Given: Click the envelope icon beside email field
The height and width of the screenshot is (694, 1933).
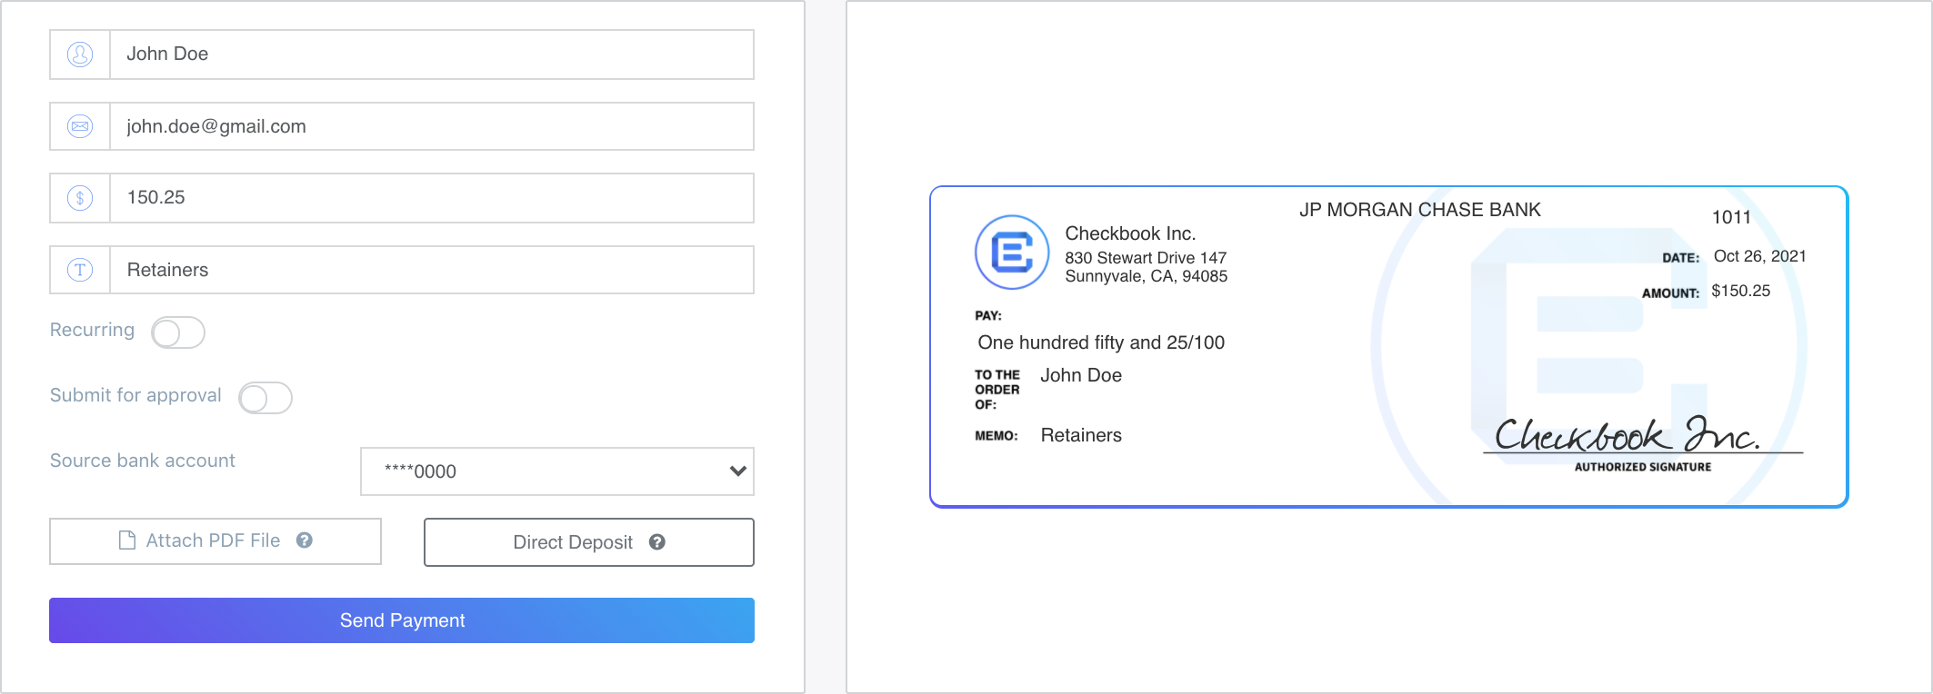Looking at the screenshot, I should click(80, 126).
